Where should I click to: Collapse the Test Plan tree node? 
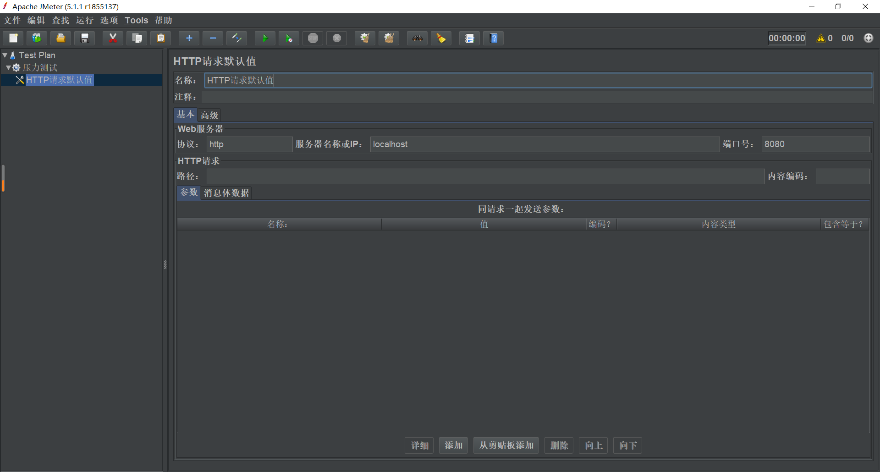5,55
